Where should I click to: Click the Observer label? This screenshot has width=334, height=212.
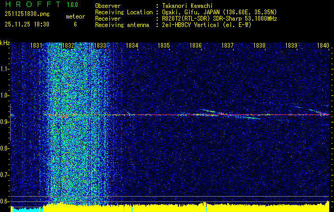point(108,6)
